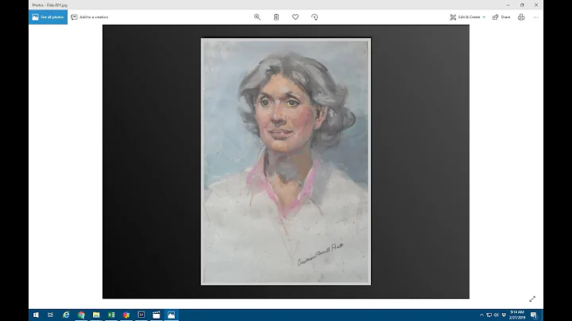Open Task View in the taskbar
Screen dimensions: 572x321
(x=51, y=315)
